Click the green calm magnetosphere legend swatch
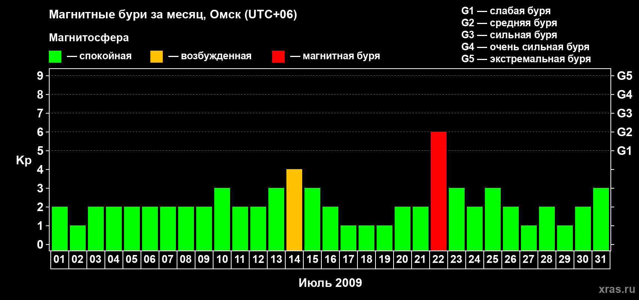639x300 pixels. pyautogui.click(x=55, y=57)
